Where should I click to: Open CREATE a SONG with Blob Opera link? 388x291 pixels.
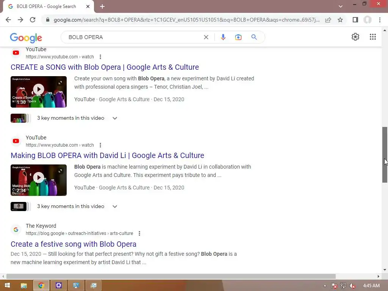point(105,67)
